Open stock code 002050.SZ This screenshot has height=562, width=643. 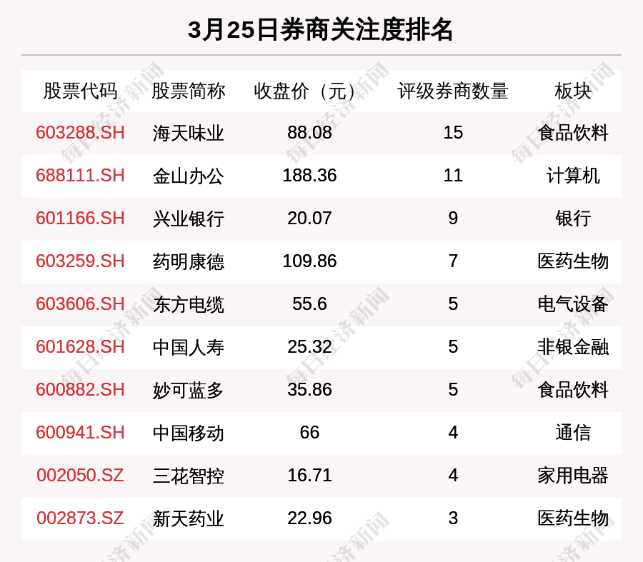[x=80, y=476]
